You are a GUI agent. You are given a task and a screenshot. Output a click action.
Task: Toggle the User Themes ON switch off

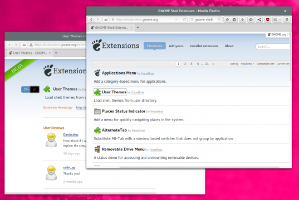click(x=30, y=89)
